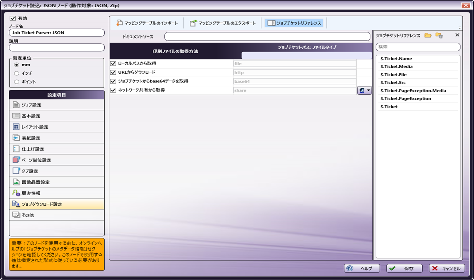474x280 pixels.
Task: Click the 印刷ファイルの取得方法 column header
Action: click(x=175, y=51)
